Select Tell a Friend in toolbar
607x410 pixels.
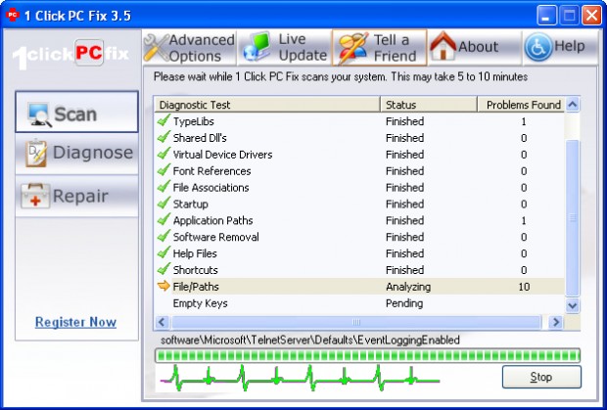click(380, 48)
